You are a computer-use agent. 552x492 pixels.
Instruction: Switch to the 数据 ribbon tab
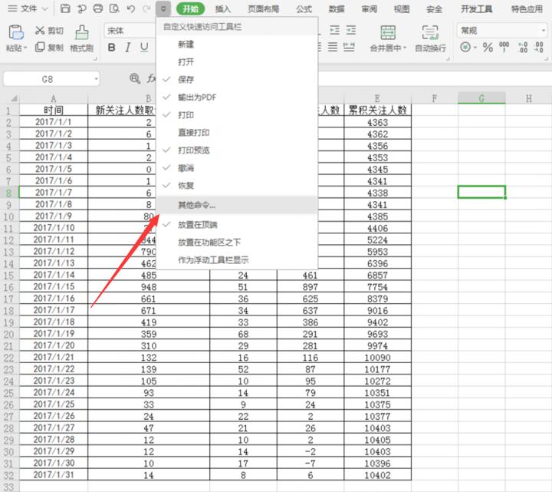point(337,8)
